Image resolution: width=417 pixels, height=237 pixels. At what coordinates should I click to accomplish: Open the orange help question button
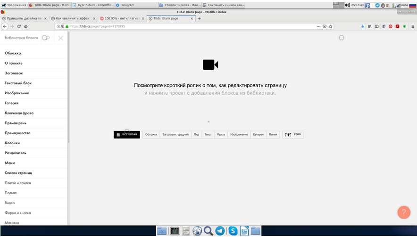[x=404, y=212]
